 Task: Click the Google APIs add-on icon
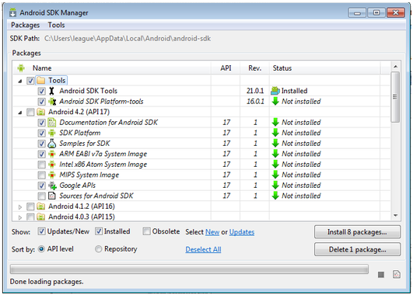coord(52,186)
